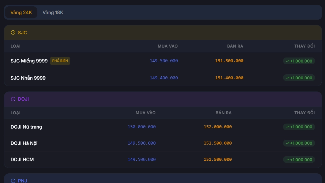Viewport: 325px width, 183px height.
Task: Select the SJC Nhẫn 9999 row label
Action: 28,78
